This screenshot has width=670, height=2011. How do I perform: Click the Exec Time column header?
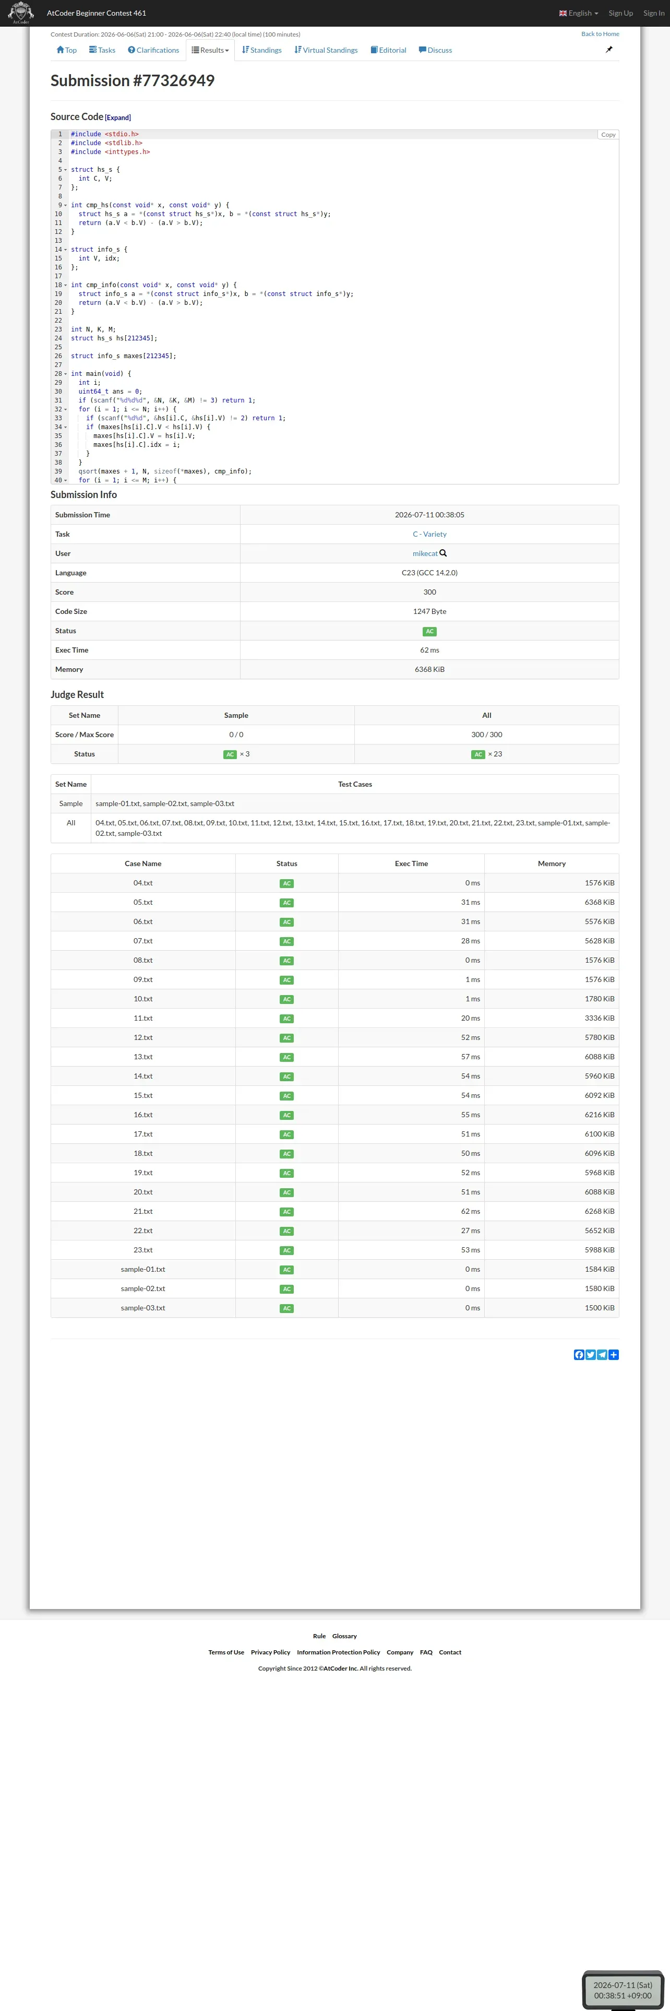(411, 863)
